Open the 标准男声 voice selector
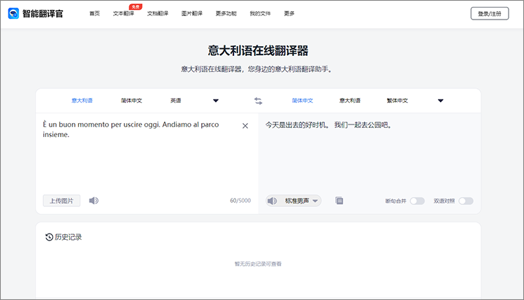This screenshot has height=300, width=524. pos(301,201)
